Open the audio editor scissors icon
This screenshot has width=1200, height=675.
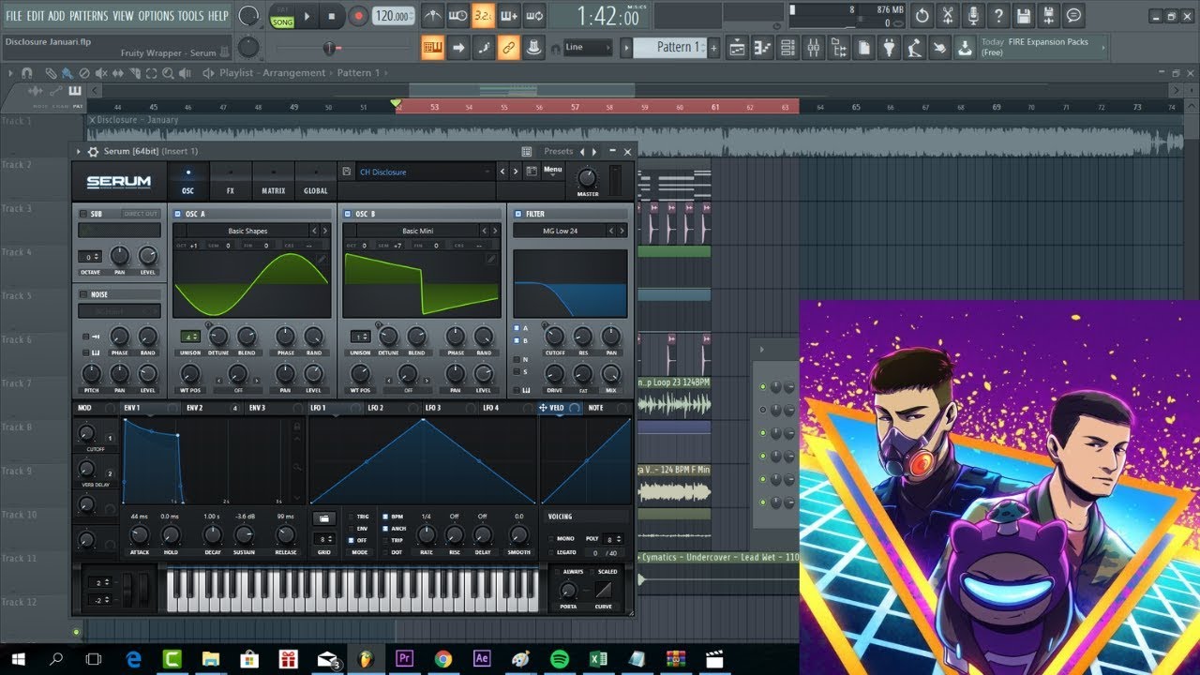(x=948, y=15)
